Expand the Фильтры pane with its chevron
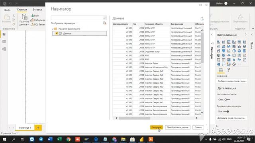This screenshot has height=143, width=255. (212, 35)
